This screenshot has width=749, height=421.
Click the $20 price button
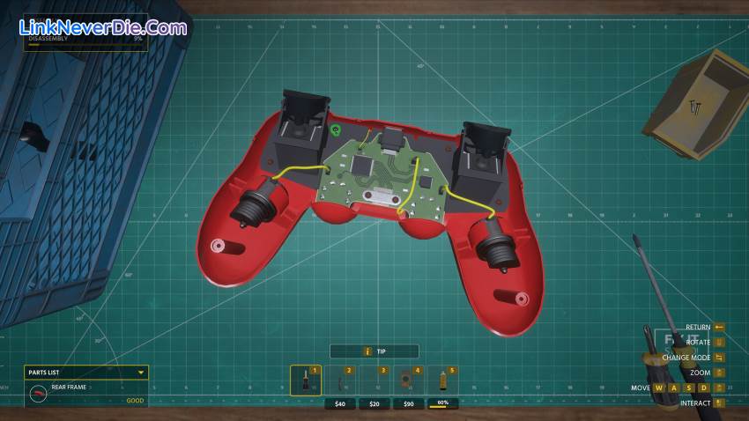pyautogui.click(x=374, y=404)
